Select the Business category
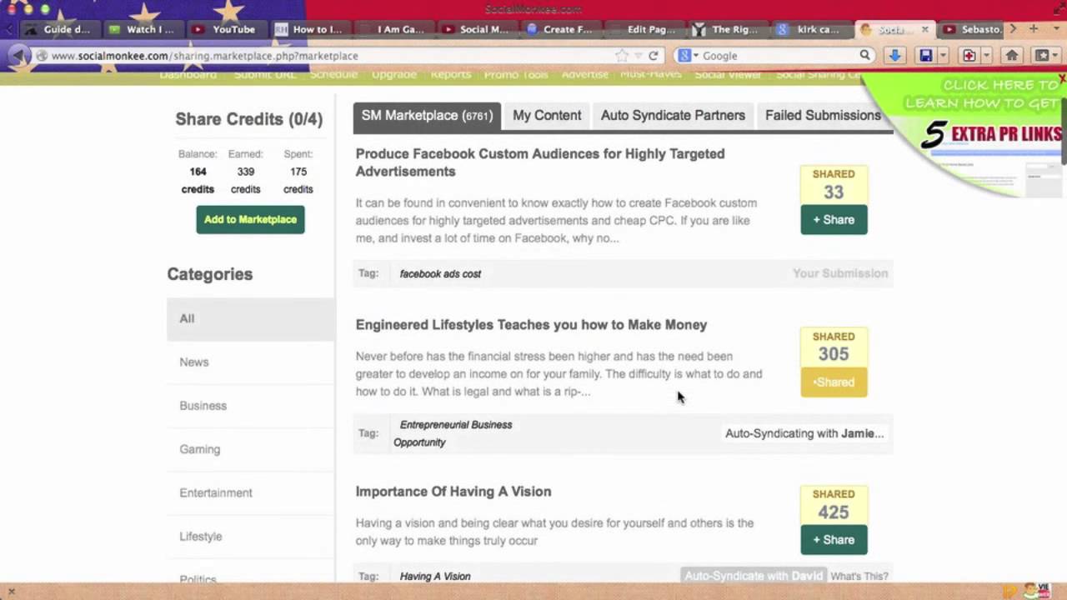Image resolution: width=1067 pixels, height=600 pixels. click(x=251, y=405)
